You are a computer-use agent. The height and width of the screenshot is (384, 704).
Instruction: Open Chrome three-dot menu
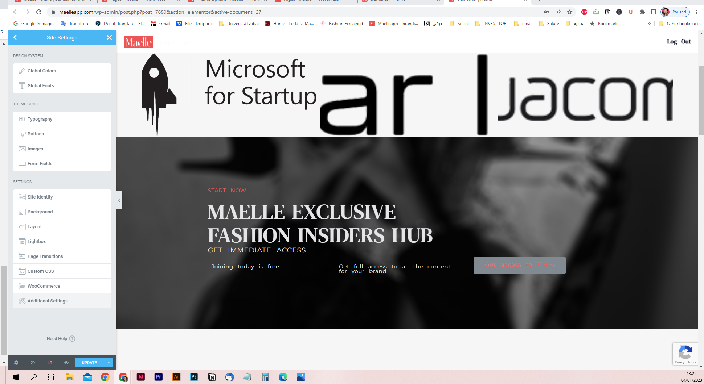tap(696, 12)
